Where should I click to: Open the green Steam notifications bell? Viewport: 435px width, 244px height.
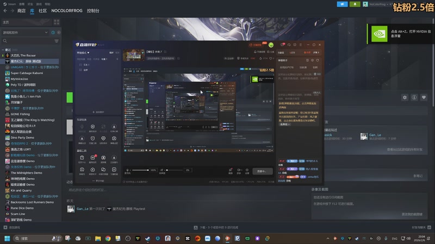(x=355, y=4)
